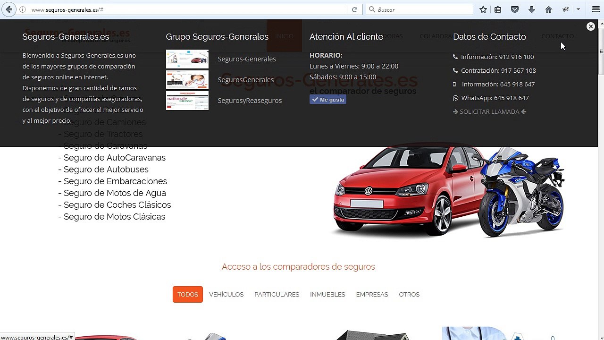Click the Seguro de Motos de Agua entry
Image resolution: width=604 pixels, height=340 pixels.
tap(112, 193)
